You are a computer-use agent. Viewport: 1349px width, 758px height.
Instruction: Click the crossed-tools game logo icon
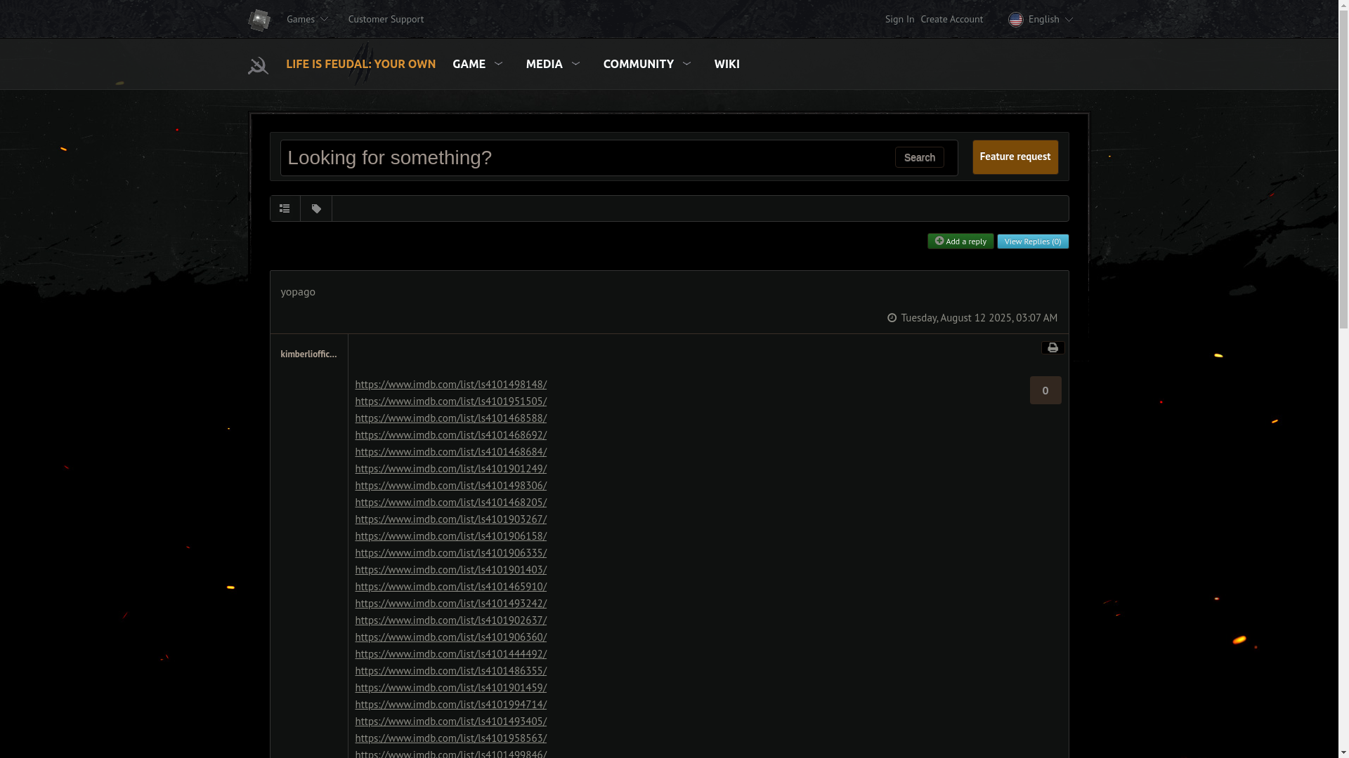(x=258, y=65)
